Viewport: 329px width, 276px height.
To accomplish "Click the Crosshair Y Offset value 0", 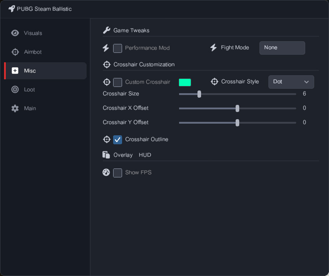I will [x=304, y=122].
